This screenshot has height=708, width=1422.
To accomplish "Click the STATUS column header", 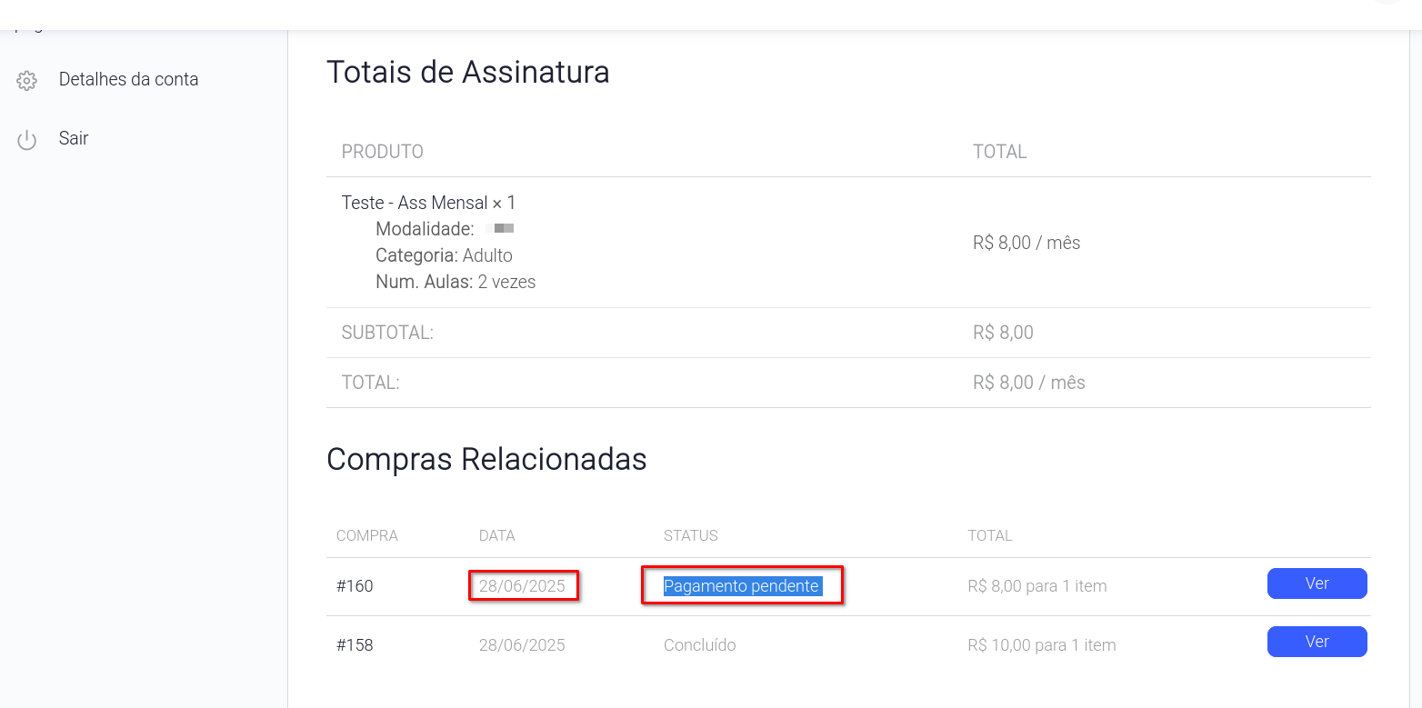I will [x=691, y=535].
